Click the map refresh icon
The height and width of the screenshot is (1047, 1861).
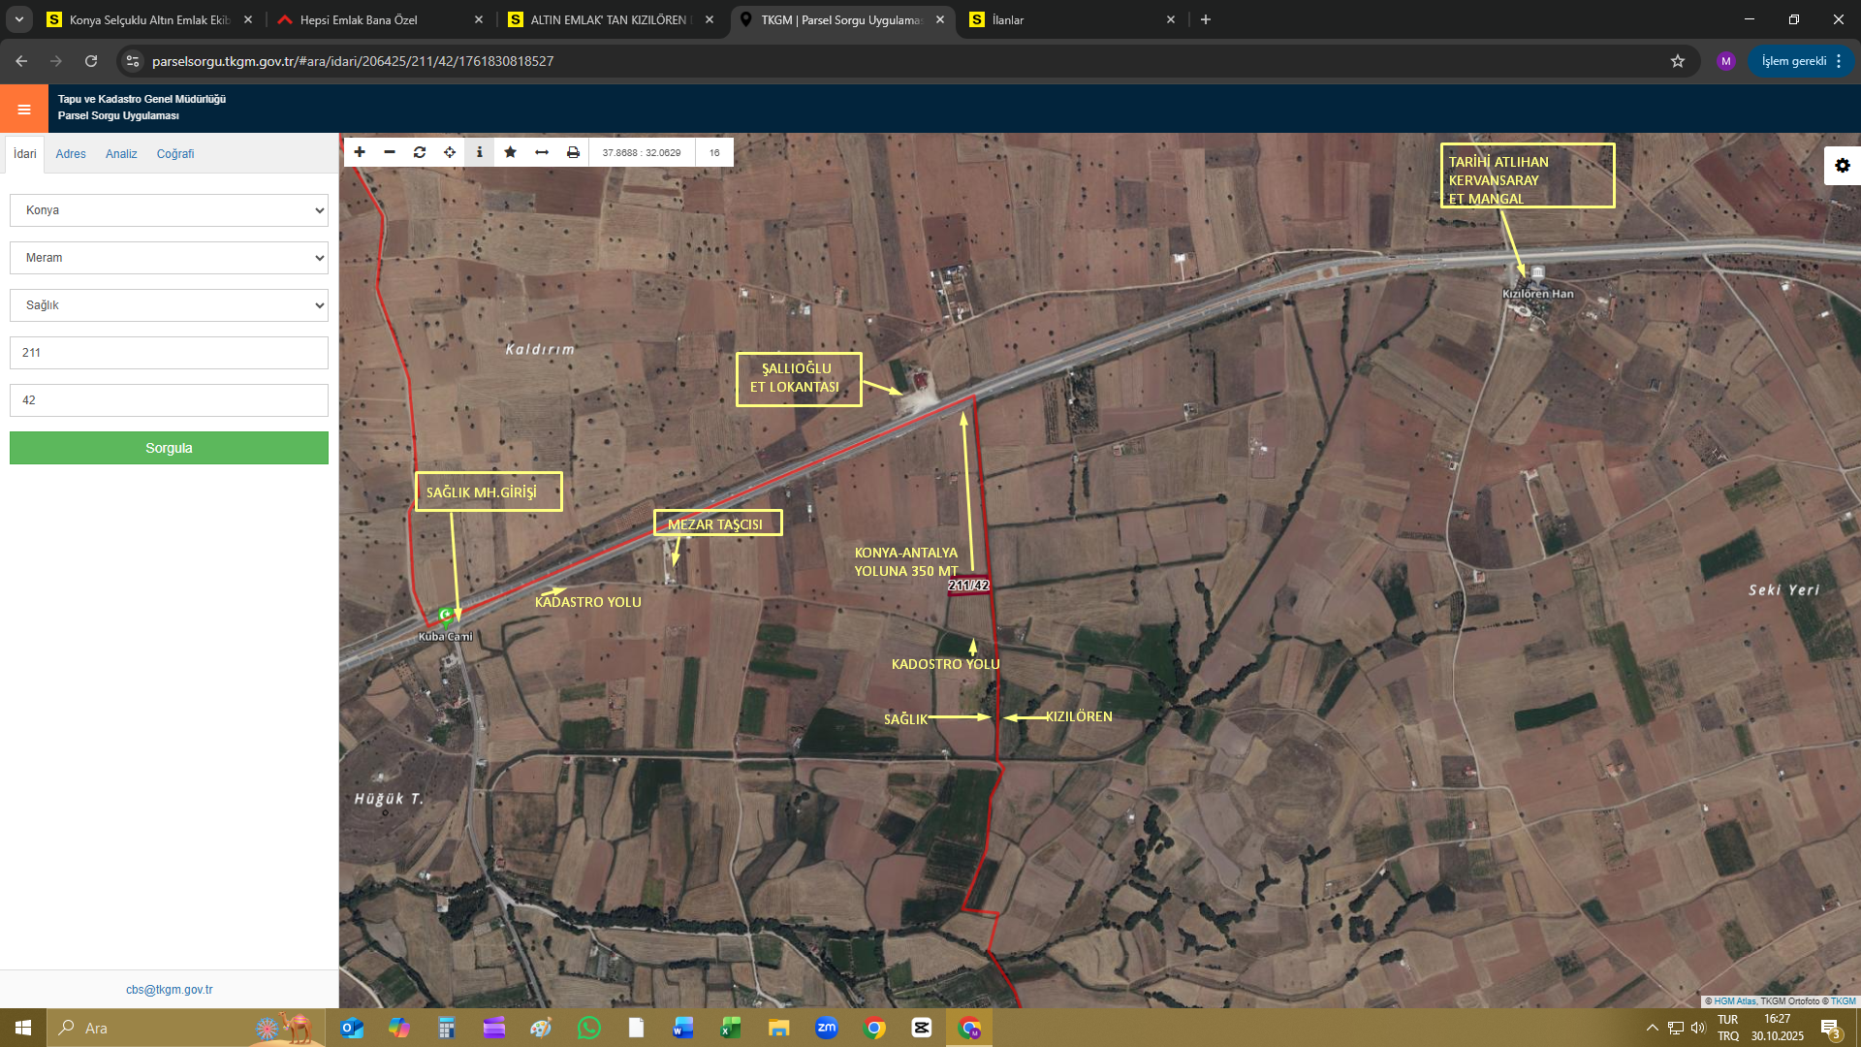[420, 152]
